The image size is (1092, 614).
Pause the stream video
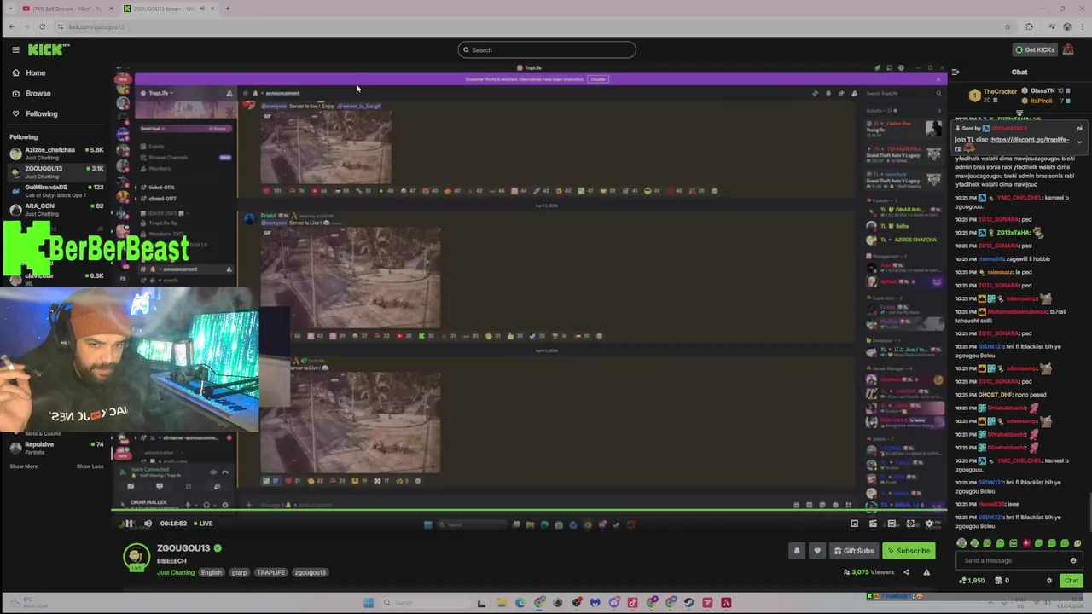[x=129, y=524]
